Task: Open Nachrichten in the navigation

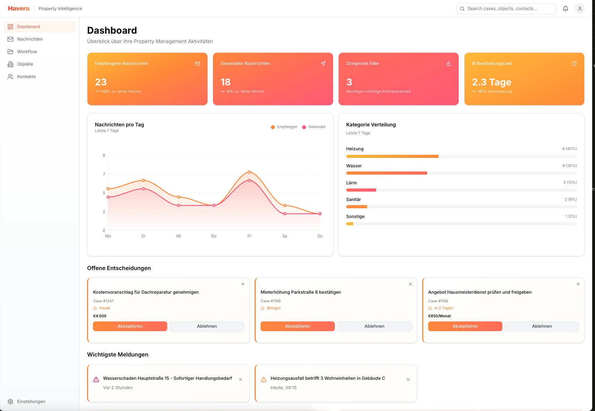Action: click(x=29, y=39)
